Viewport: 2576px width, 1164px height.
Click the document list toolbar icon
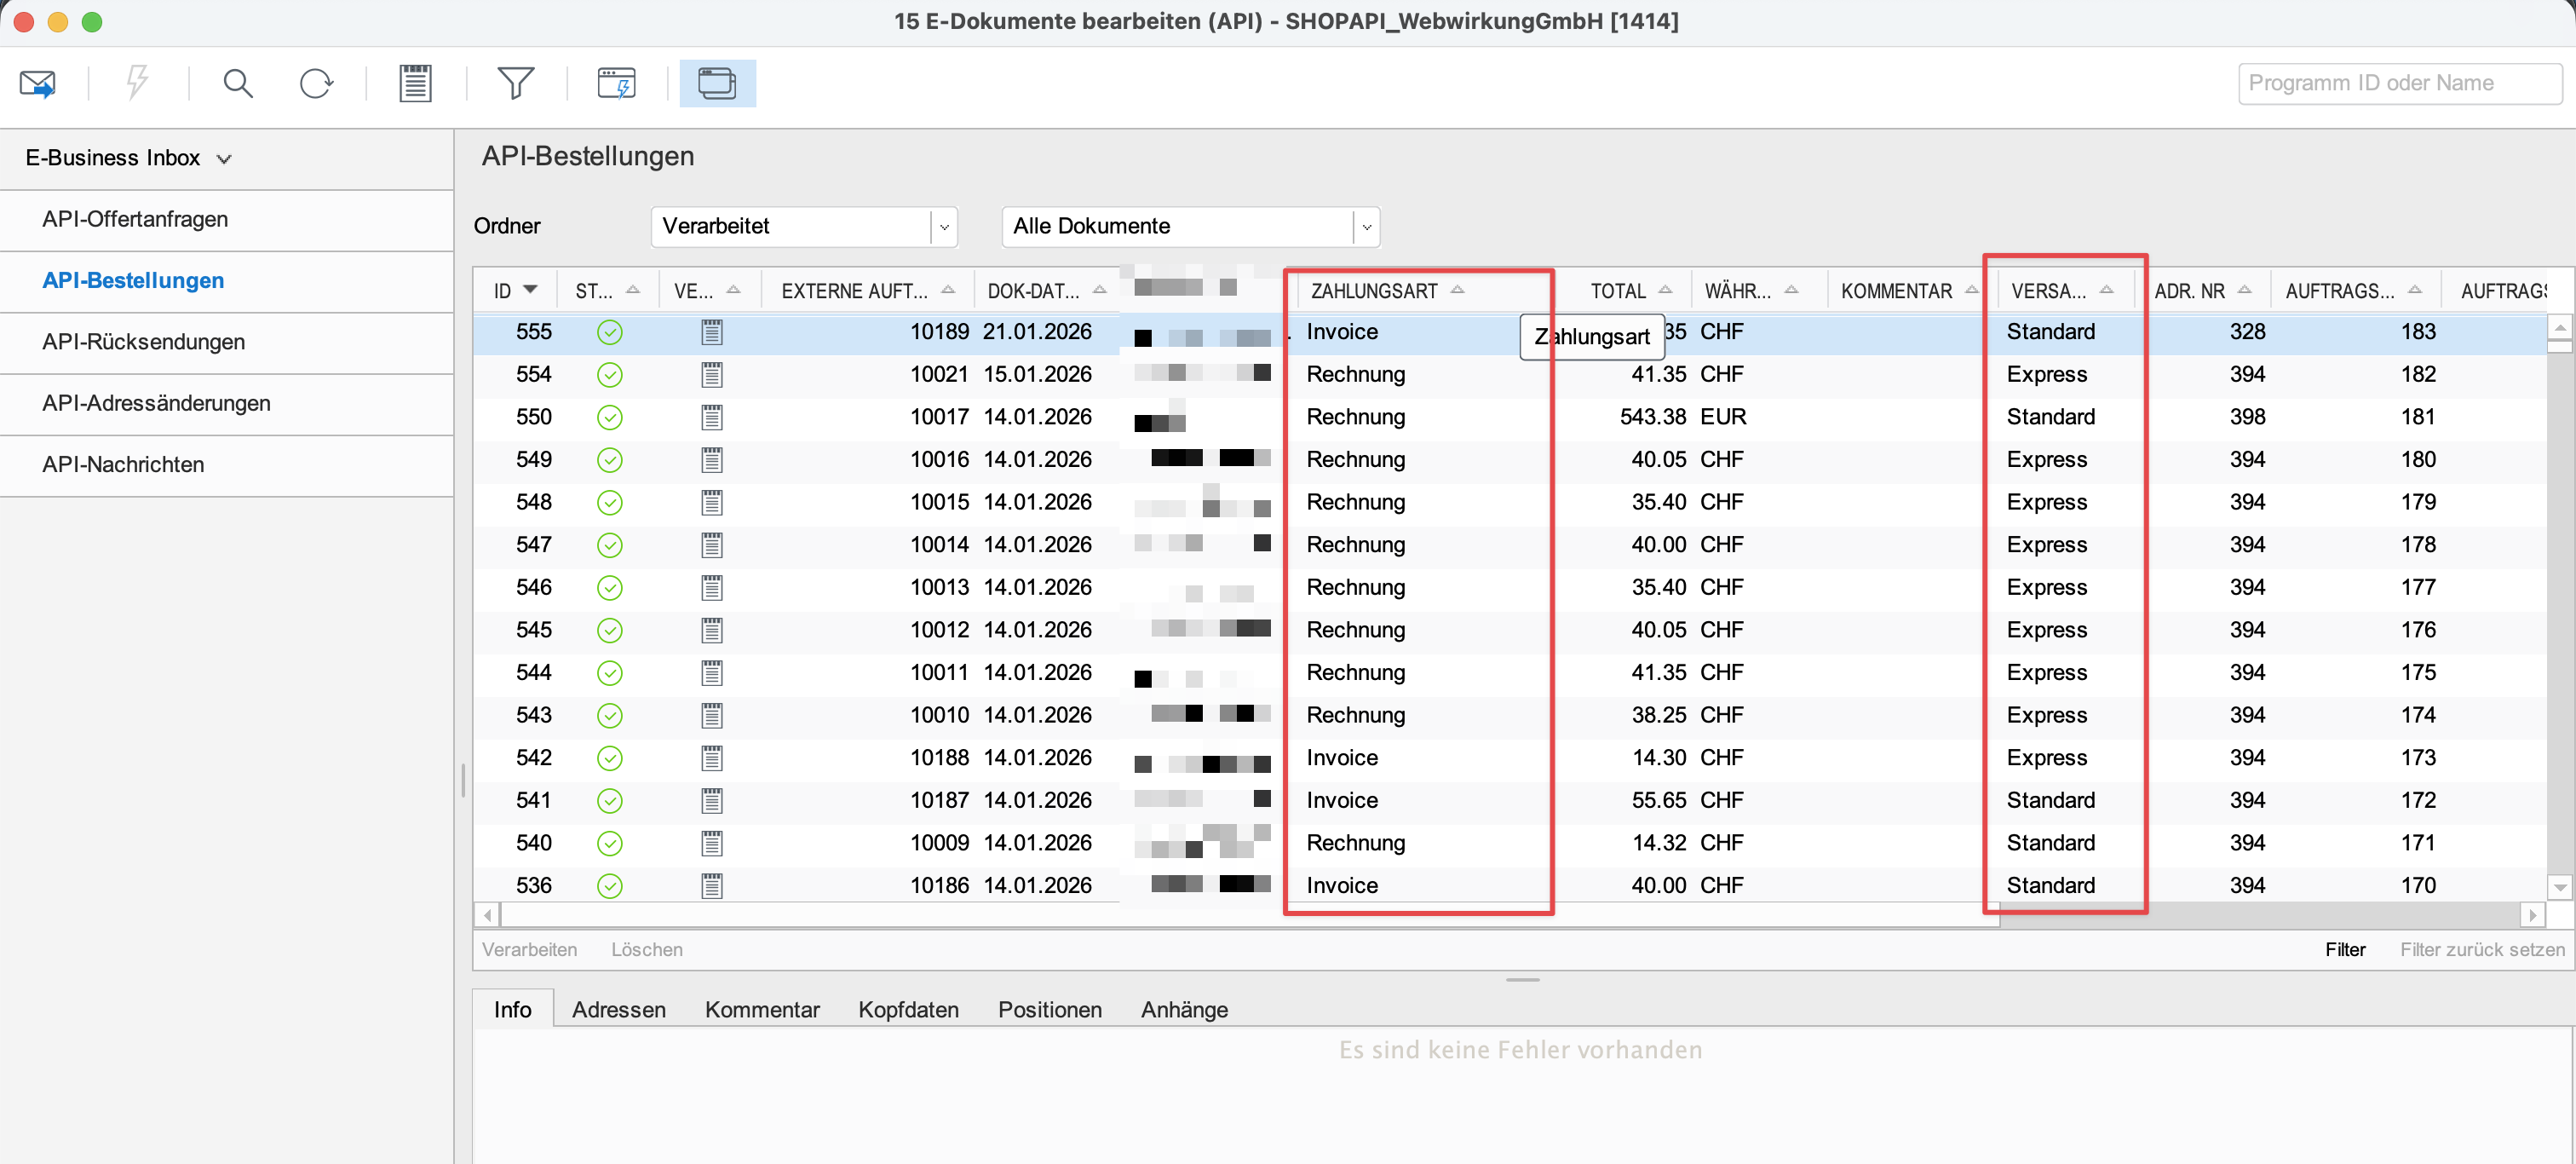(x=415, y=83)
